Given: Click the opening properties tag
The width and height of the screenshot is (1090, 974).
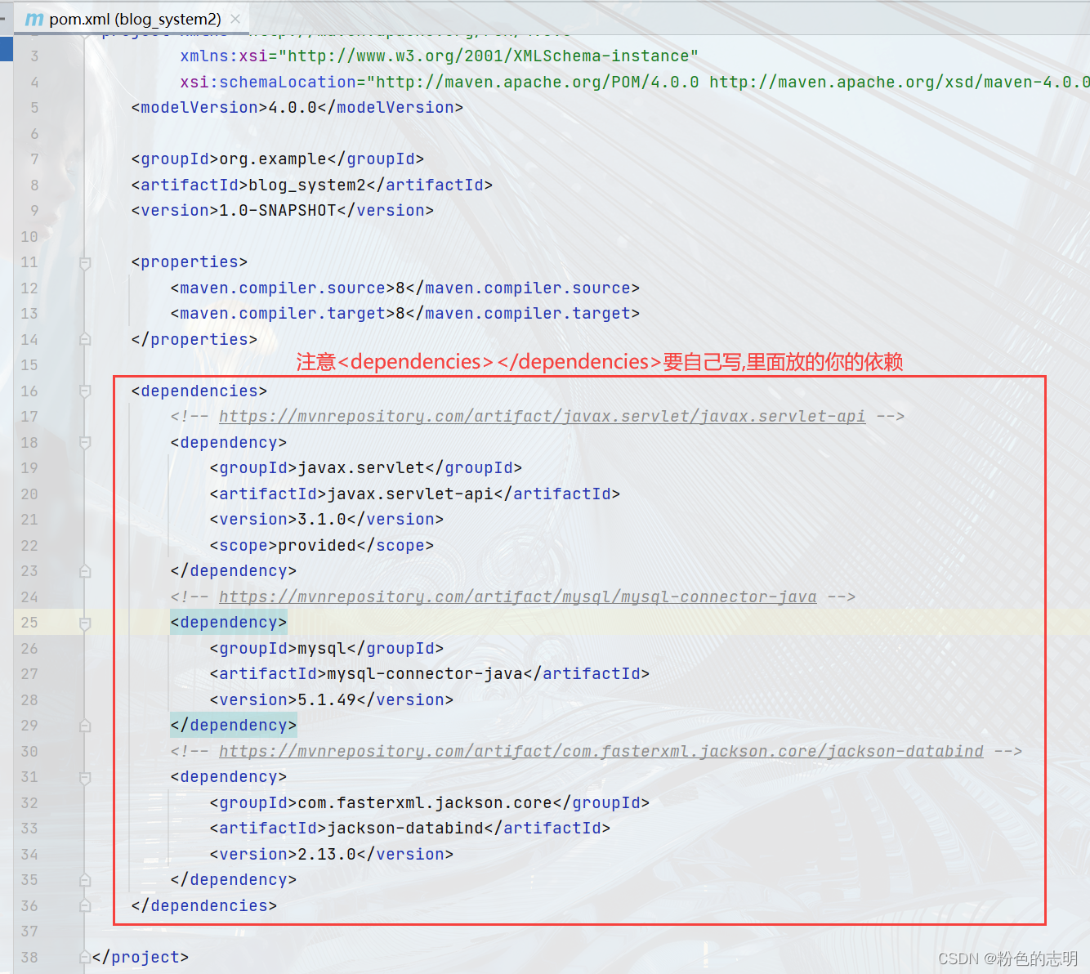Looking at the screenshot, I should point(190,262).
